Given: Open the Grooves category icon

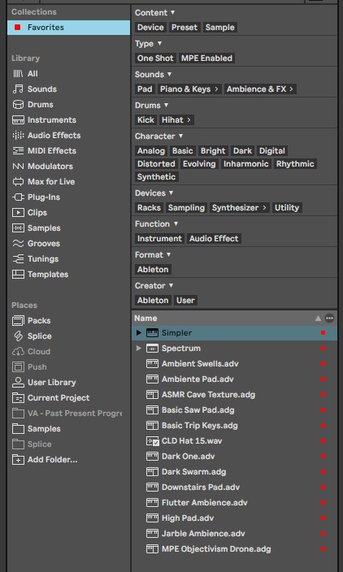Looking at the screenshot, I should [x=18, y=243].
